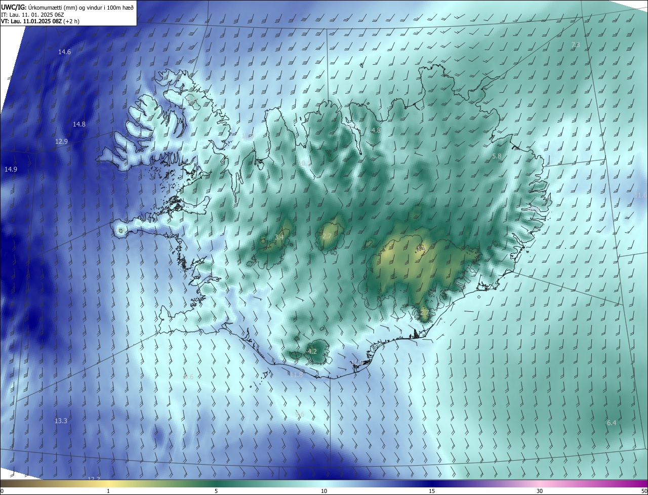Screen dimensions: 648x495
Task: Click the 4.2 value on the southern glacier
Action: click(x=312, y=351)
